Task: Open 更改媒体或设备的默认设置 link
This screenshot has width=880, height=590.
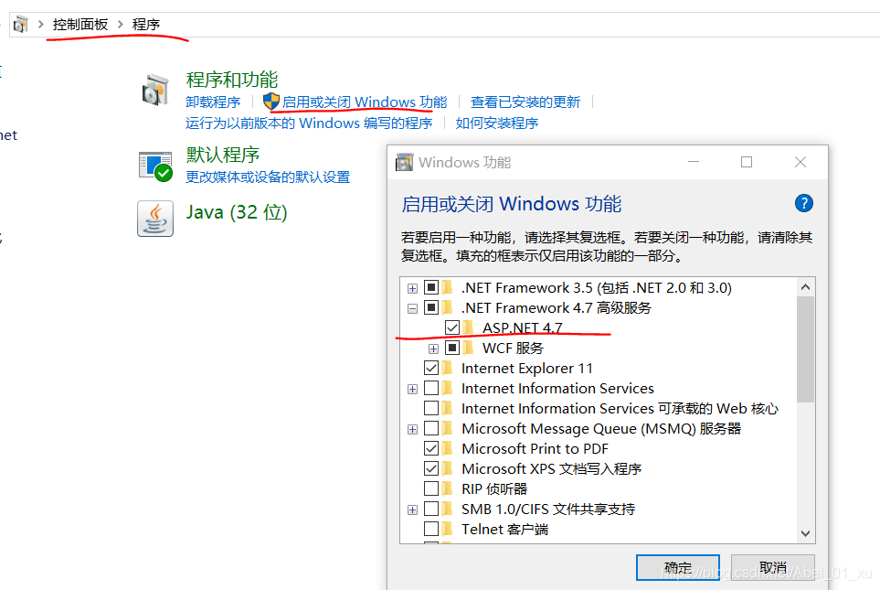Action: [x=268, y=177]
